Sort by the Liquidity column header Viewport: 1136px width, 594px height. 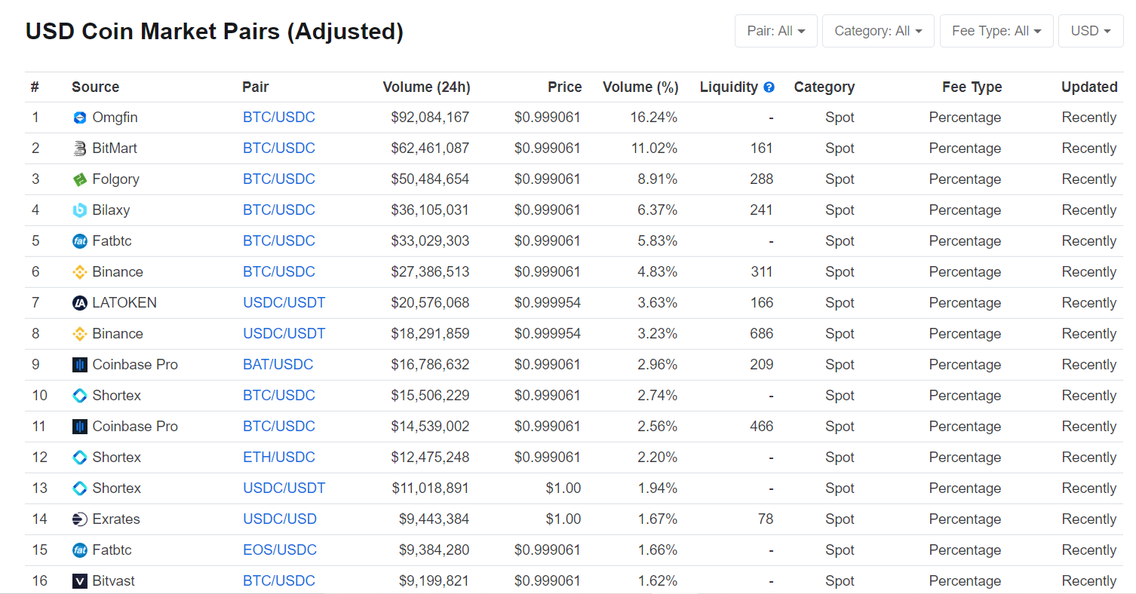729,87
